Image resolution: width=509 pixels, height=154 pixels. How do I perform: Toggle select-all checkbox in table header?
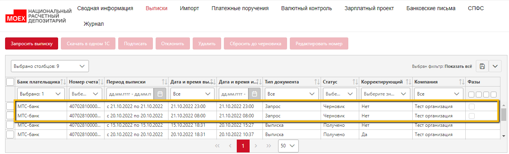[11, 82]
